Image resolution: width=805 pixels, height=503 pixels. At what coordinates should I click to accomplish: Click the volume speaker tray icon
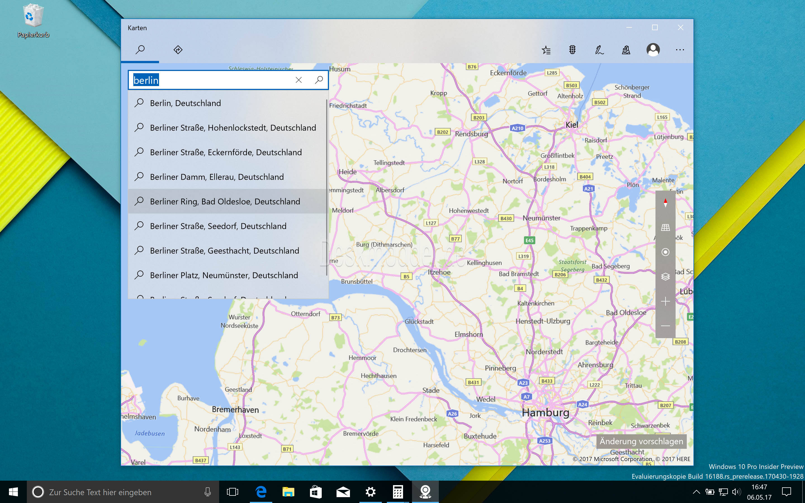pyautogui.click(x=737, y=492)
